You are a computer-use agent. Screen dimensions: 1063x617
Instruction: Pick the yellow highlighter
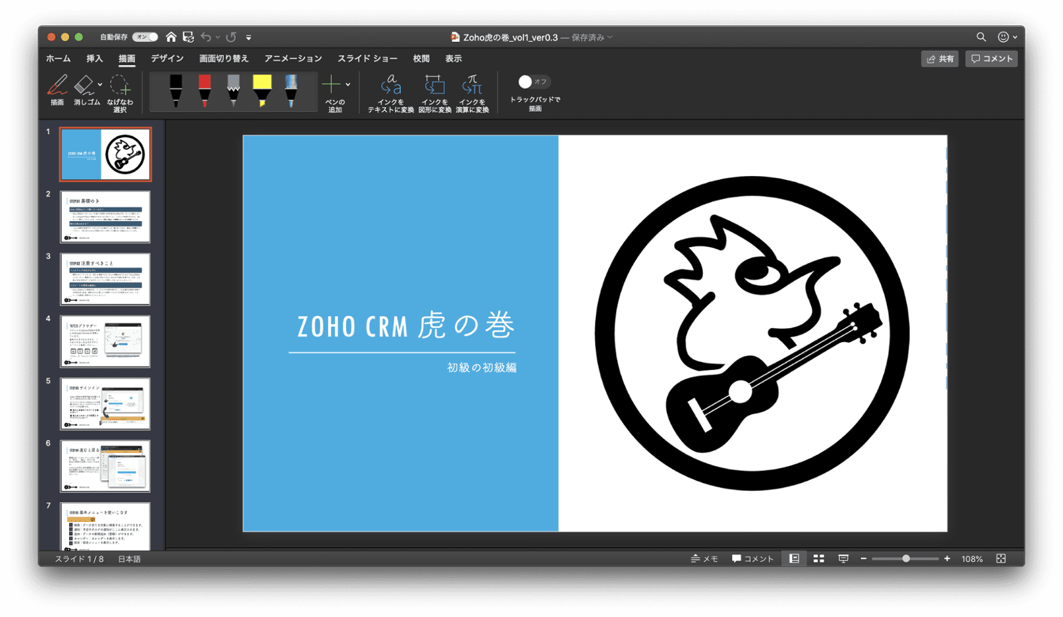tap(262, 91)
